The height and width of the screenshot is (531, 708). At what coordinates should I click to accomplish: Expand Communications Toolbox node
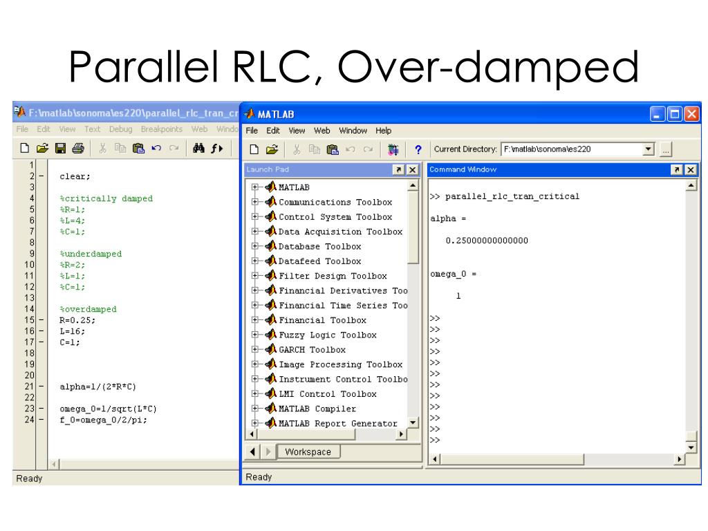255,201
